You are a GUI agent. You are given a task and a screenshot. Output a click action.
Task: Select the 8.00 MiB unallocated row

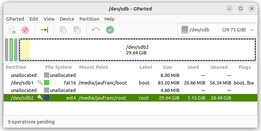point(131,75)
